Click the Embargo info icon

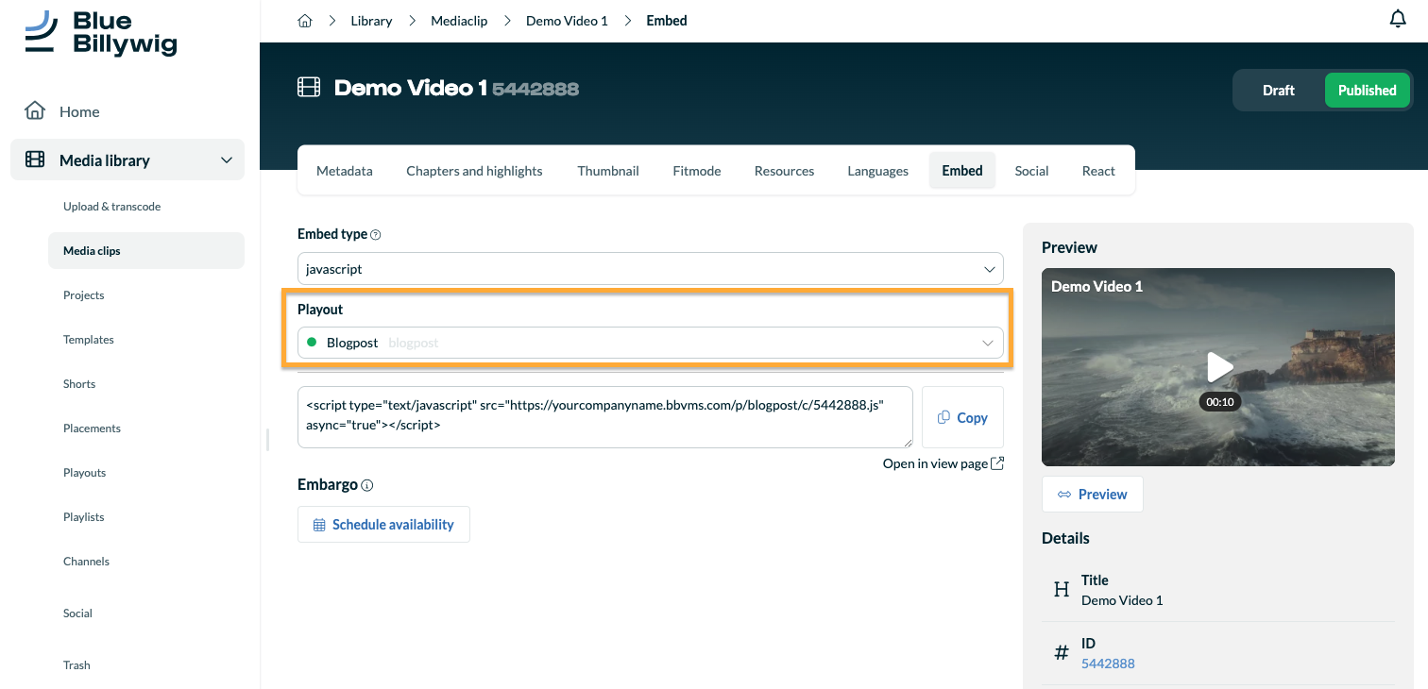(367, 485)
